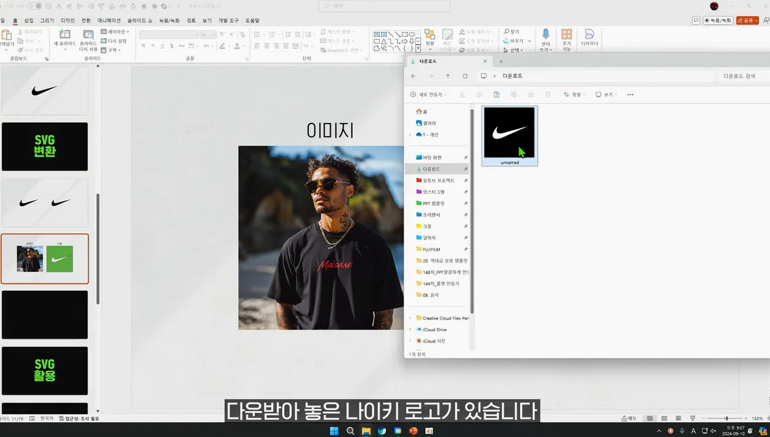Click the 슬라이드 다시 사용 button
The width and height of the screenshot is (770, 437).
[x=88, y=41]
